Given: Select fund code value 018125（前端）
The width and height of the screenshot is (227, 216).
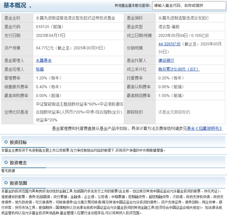Looking at the screenshot, I should point(50,27).
